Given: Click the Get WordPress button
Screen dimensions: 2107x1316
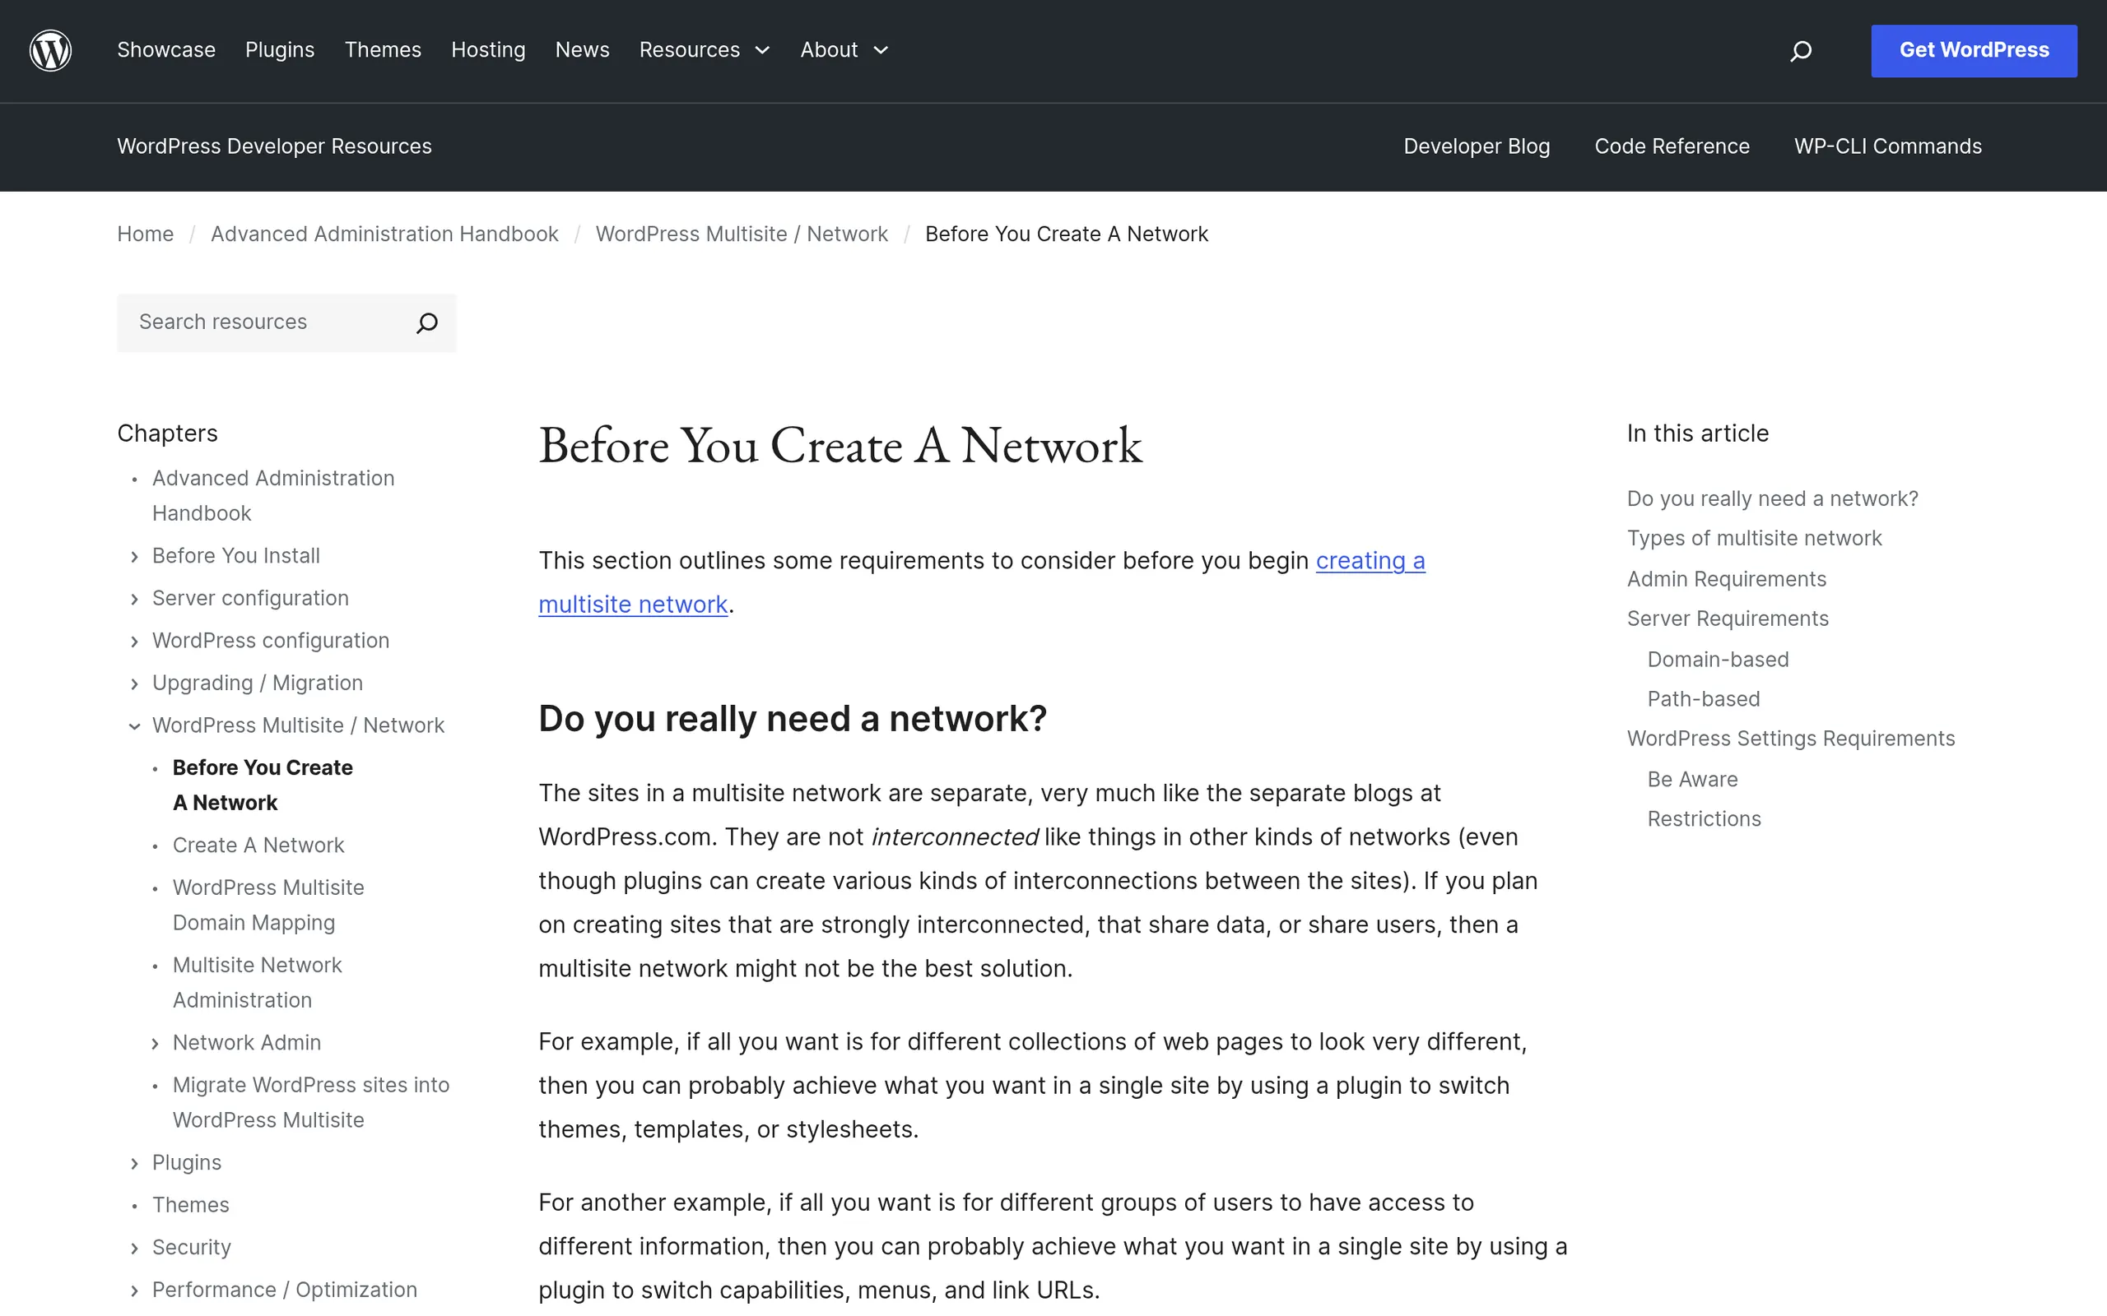Looking at the screenshot, I should point(1974,50).
